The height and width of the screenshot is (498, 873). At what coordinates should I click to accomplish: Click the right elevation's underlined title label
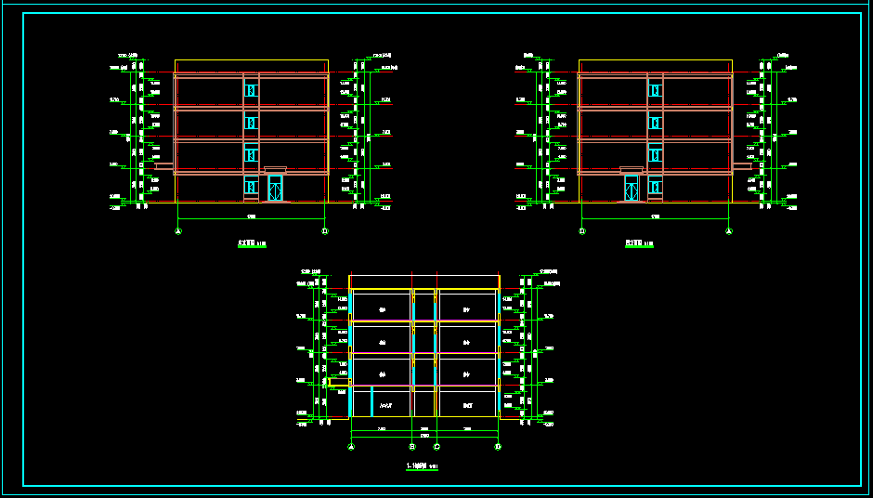639,245
